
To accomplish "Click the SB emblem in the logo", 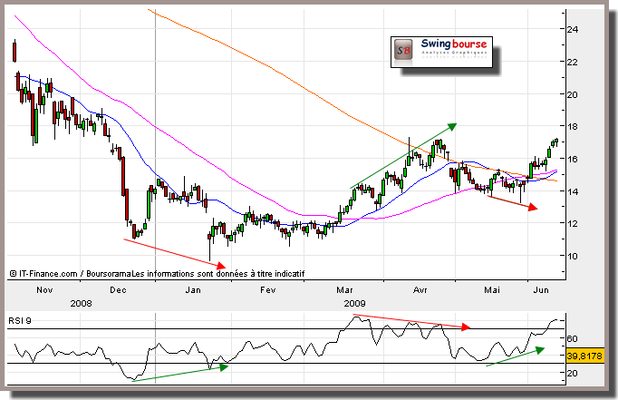I will 403,51.
